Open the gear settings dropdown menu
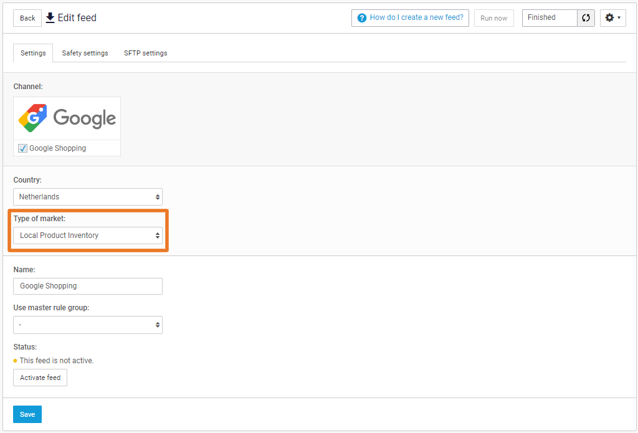 click(x=613, y=18)
